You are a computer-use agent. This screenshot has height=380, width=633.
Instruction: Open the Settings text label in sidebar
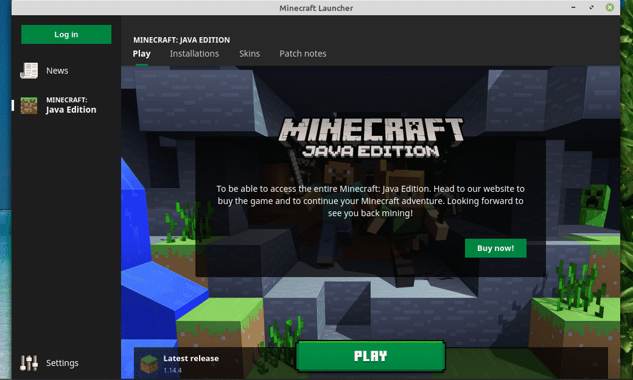click(62, 363)
